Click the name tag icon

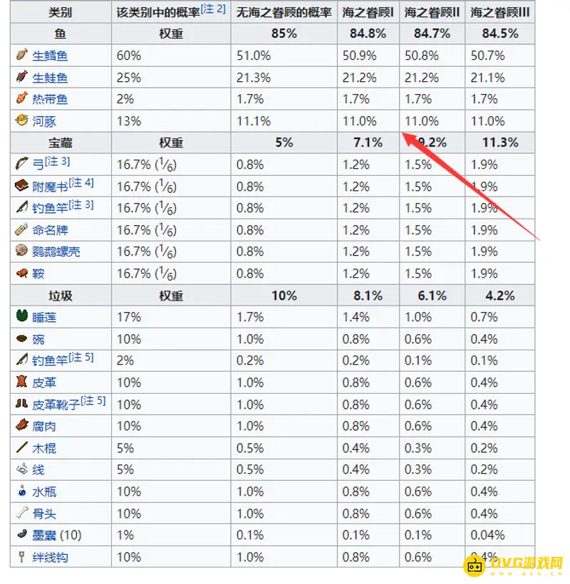[x=21, y=230]
